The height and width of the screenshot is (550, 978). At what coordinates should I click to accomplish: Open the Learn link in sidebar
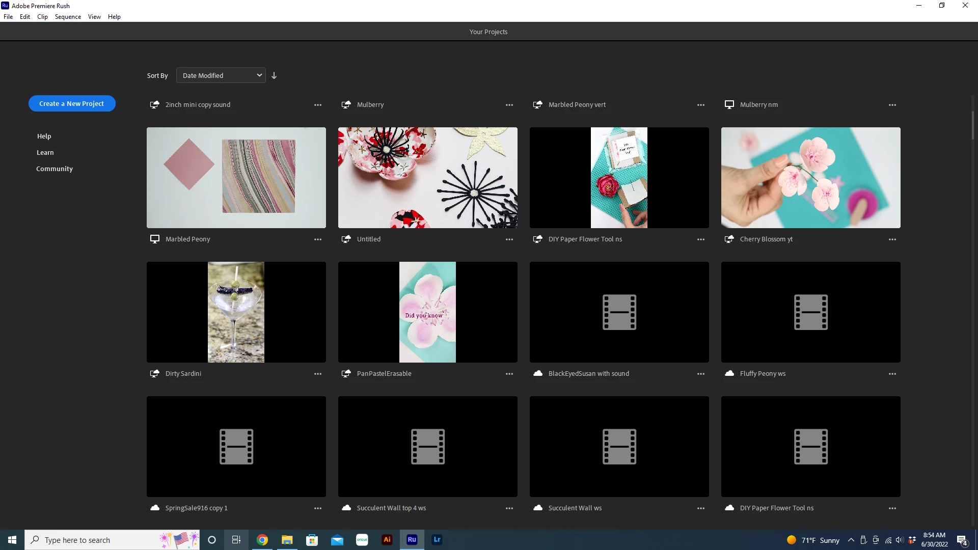click(45, 153)
